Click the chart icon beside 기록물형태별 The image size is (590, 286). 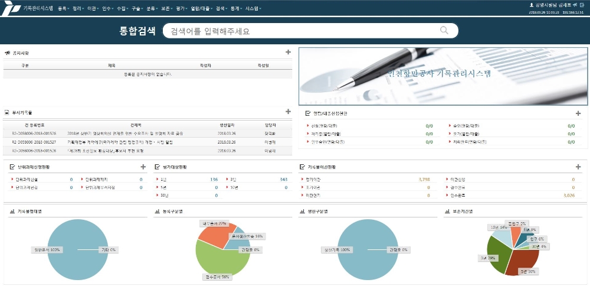(12, 212)
